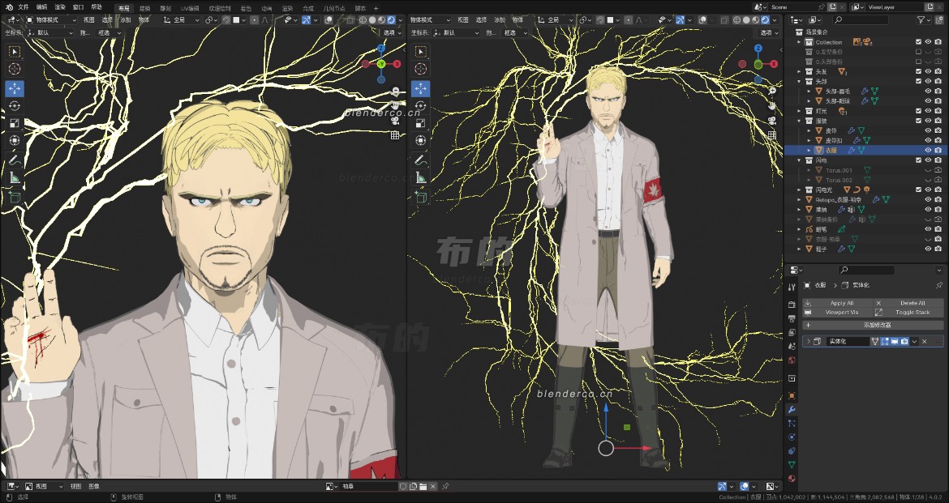Select the Rotate tool in right viewport
This screenshot has width=949, height=503.
421,106
